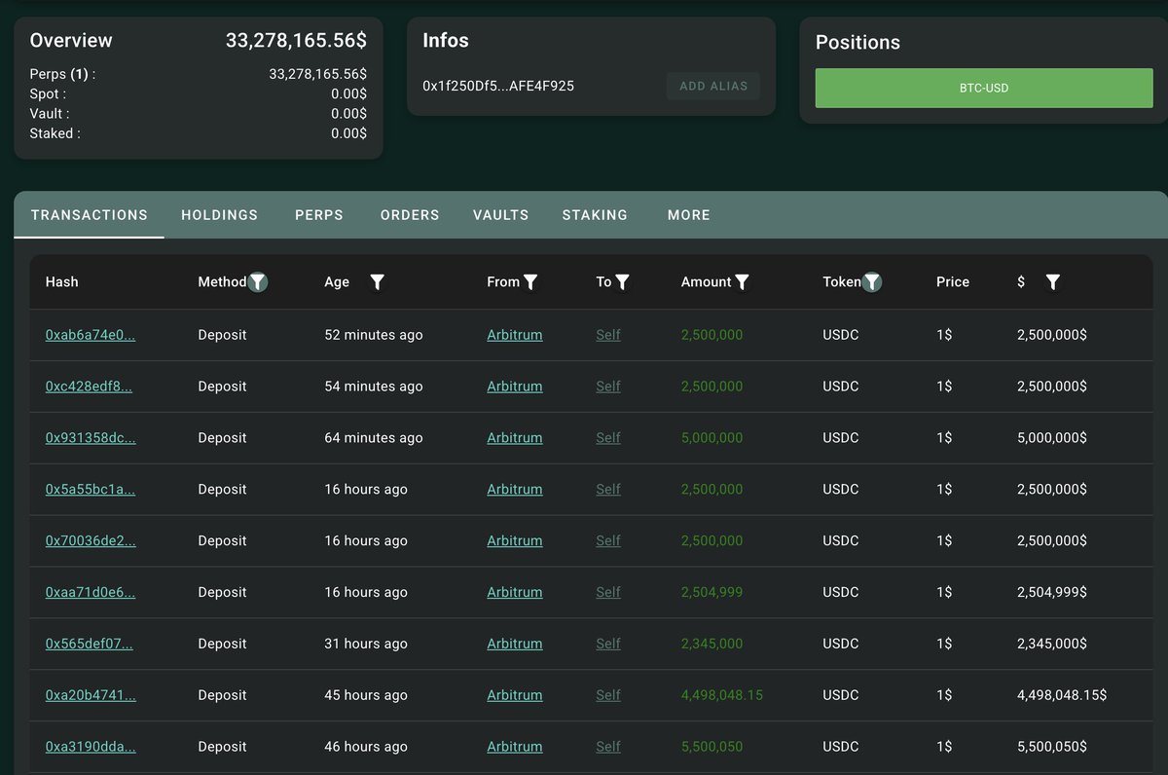
Task: Click the Price column header
Action: coord(953,282)
